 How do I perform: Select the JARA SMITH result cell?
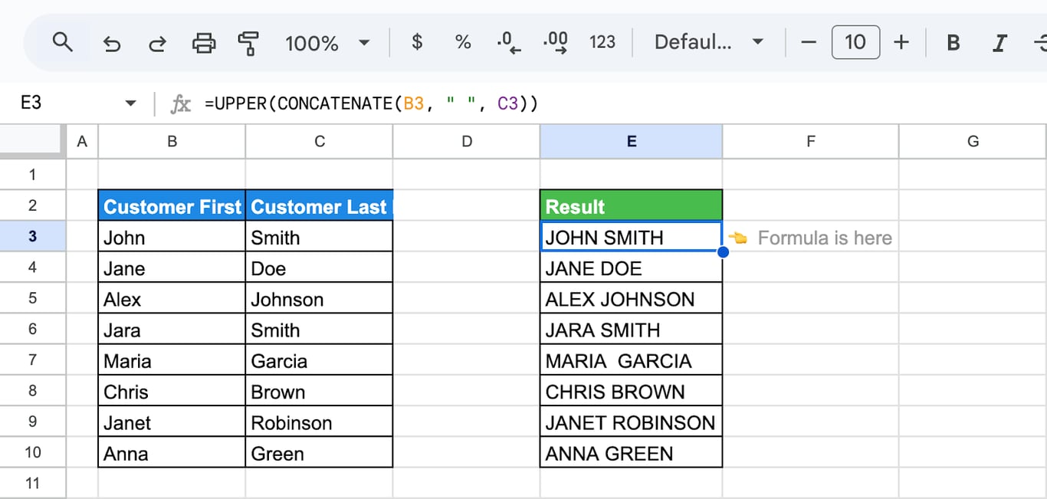[631, 329]
